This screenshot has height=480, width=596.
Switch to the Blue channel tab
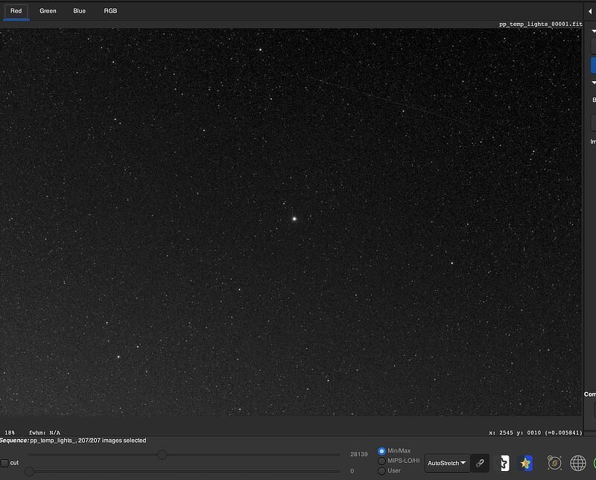click(79, 11)
